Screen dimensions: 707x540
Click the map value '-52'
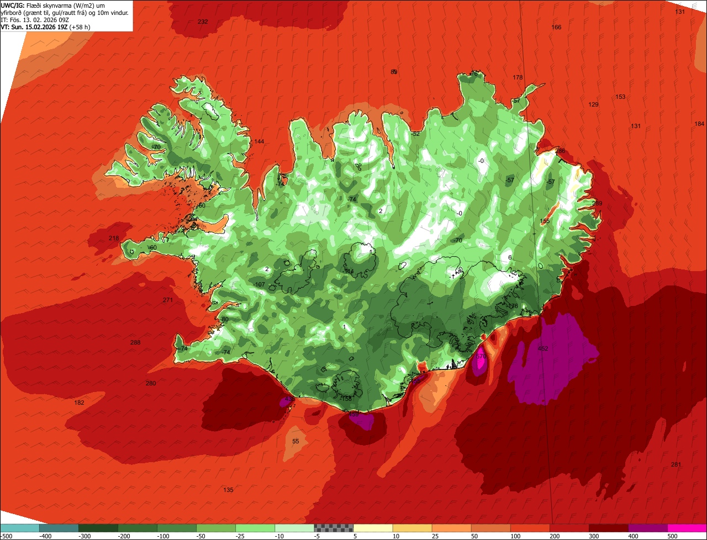pos(415,134)
